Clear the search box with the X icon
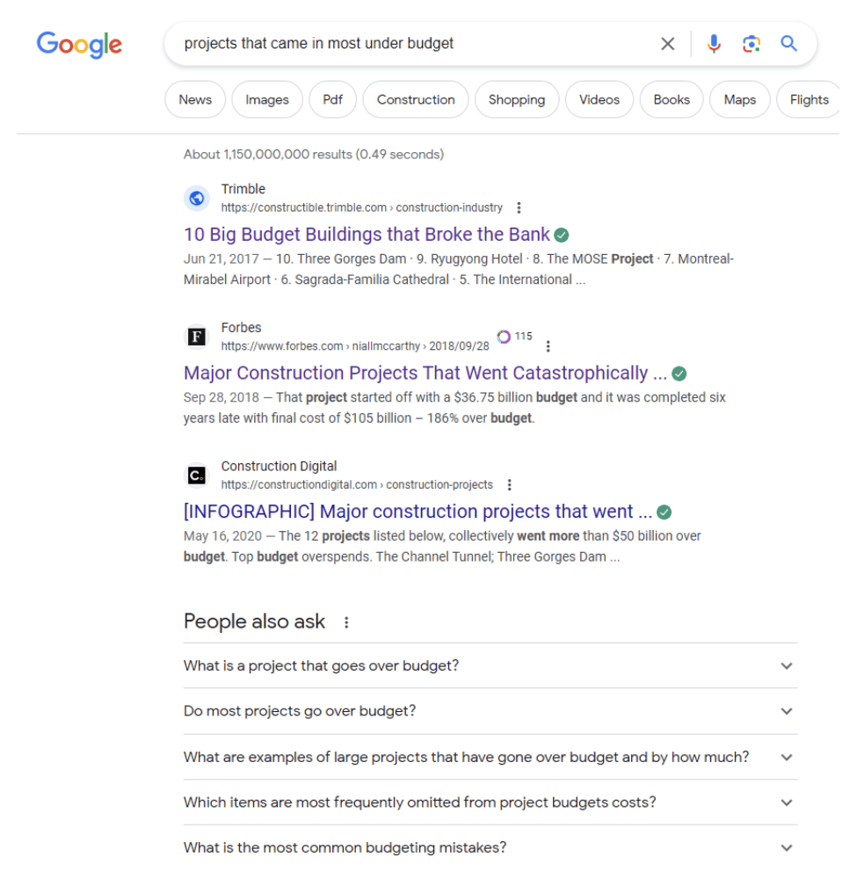 pyautogui.click(x=668, y=44)
